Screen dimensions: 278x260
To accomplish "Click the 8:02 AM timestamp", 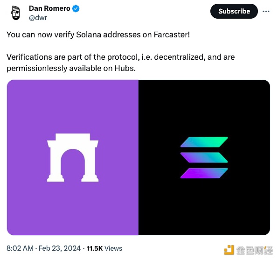I will tap(20, 248).
